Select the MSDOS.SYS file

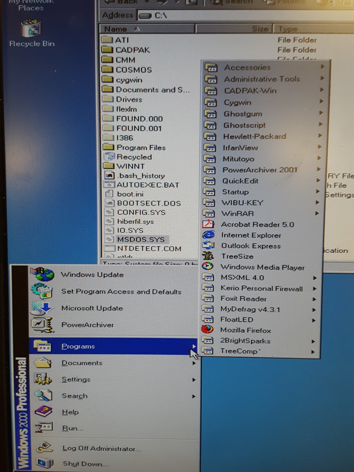tap(141, 239)
